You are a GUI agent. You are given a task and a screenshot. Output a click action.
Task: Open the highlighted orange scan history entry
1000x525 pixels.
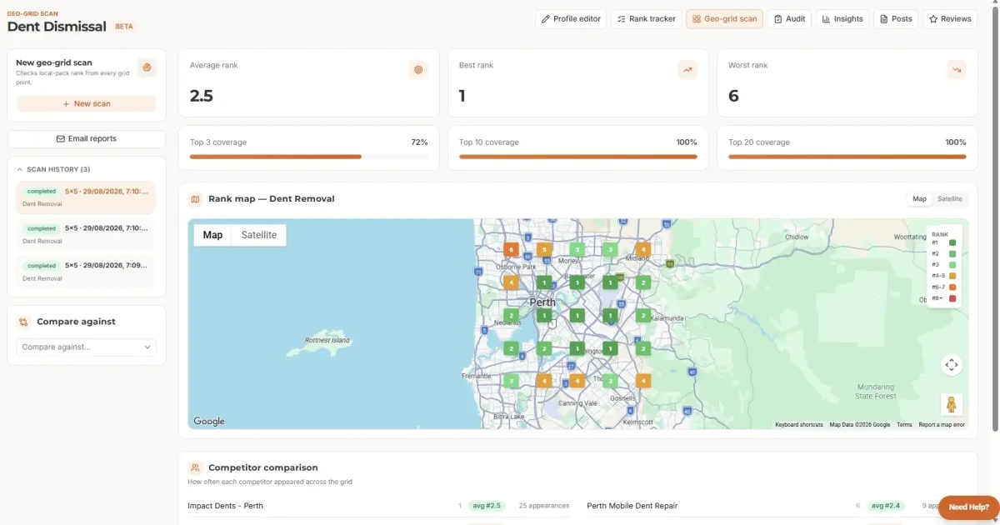point(86,197)
